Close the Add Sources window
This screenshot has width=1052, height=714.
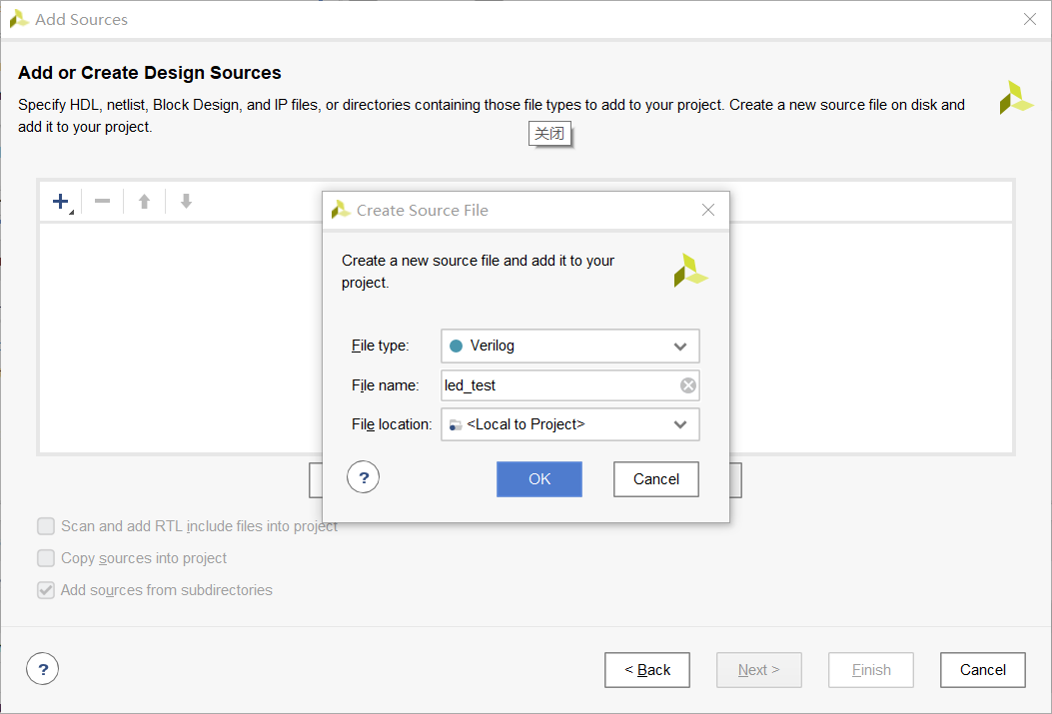click(1030, 19)
